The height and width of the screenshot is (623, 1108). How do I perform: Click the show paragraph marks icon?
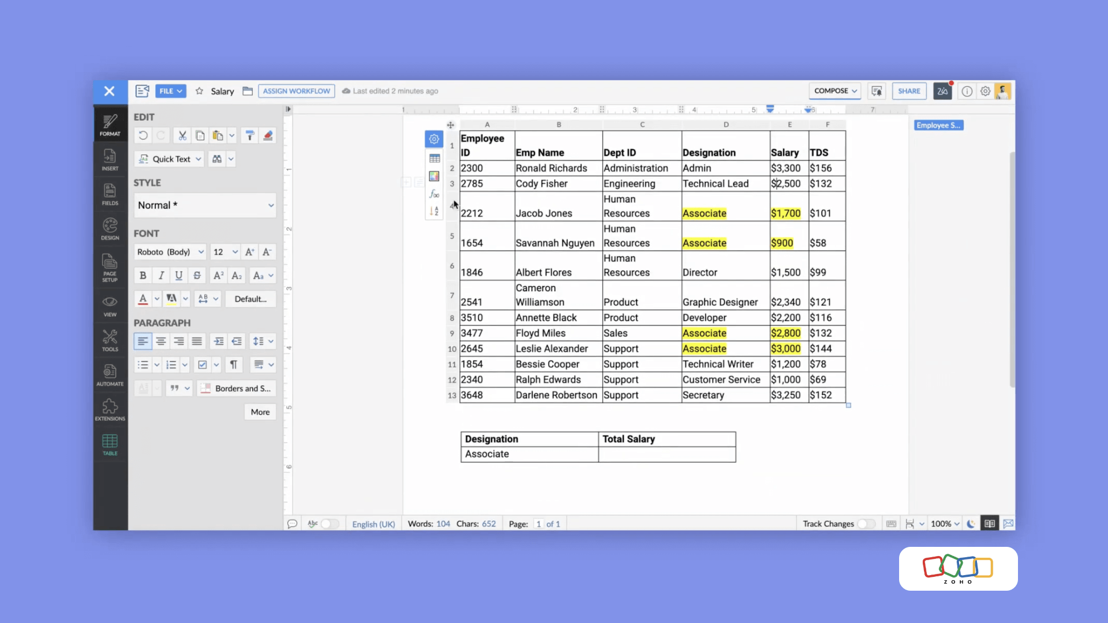pos(234,365)
